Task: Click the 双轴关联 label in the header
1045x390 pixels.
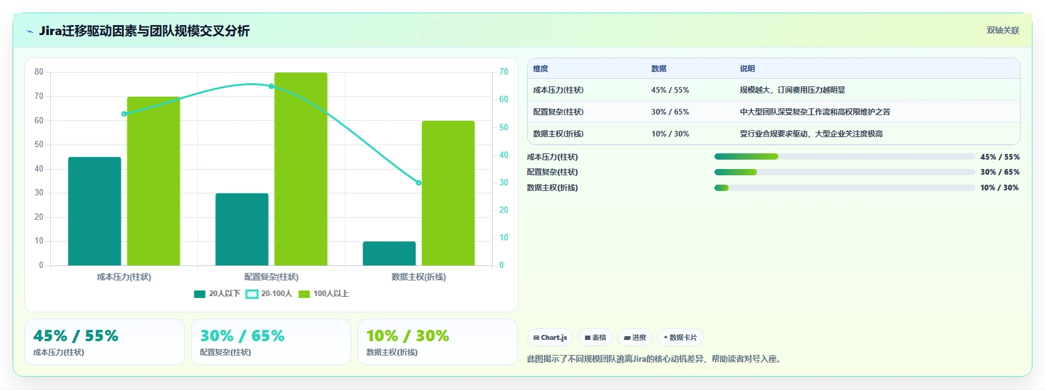Action: [1003, 30]
